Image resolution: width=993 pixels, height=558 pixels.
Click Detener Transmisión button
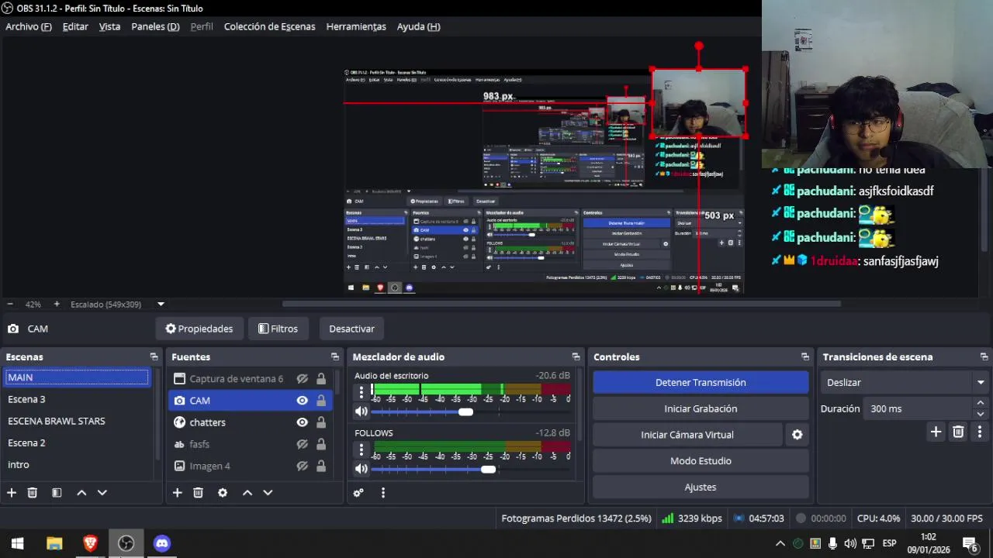coord(701,383)
